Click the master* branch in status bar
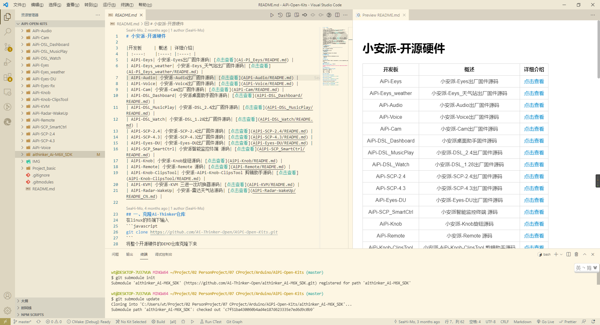 coord(22,322)
